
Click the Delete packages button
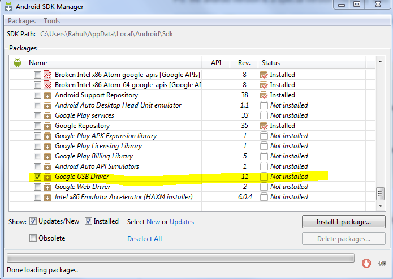coord(344,239)
